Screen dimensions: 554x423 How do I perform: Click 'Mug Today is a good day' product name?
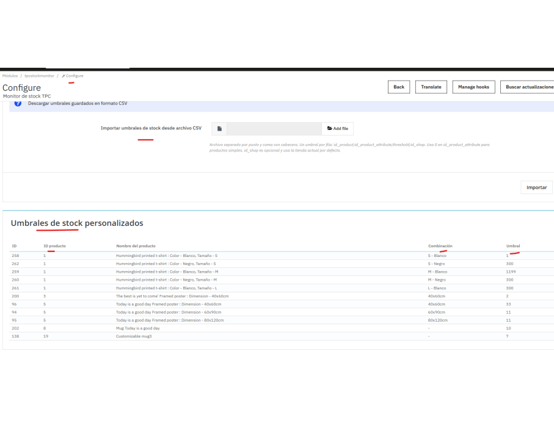tap(138, 328)
